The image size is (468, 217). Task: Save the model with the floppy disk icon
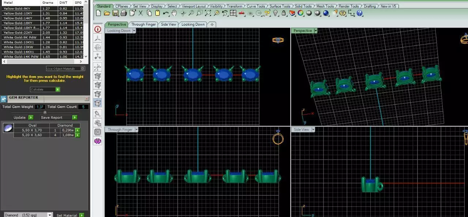115,13
